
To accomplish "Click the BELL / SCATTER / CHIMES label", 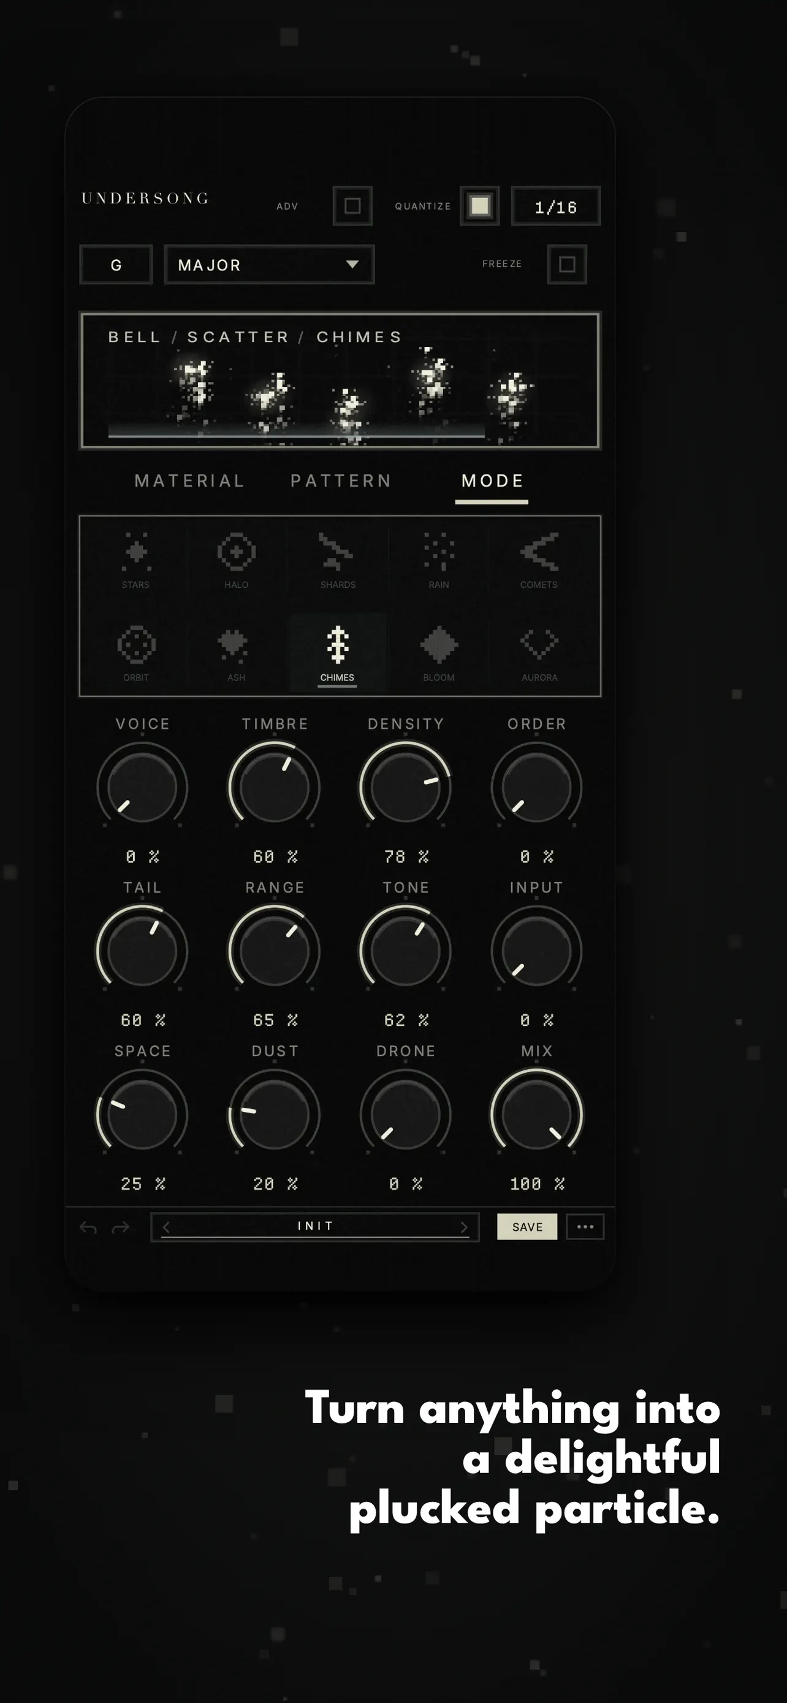I will click(x=255, y=337).
